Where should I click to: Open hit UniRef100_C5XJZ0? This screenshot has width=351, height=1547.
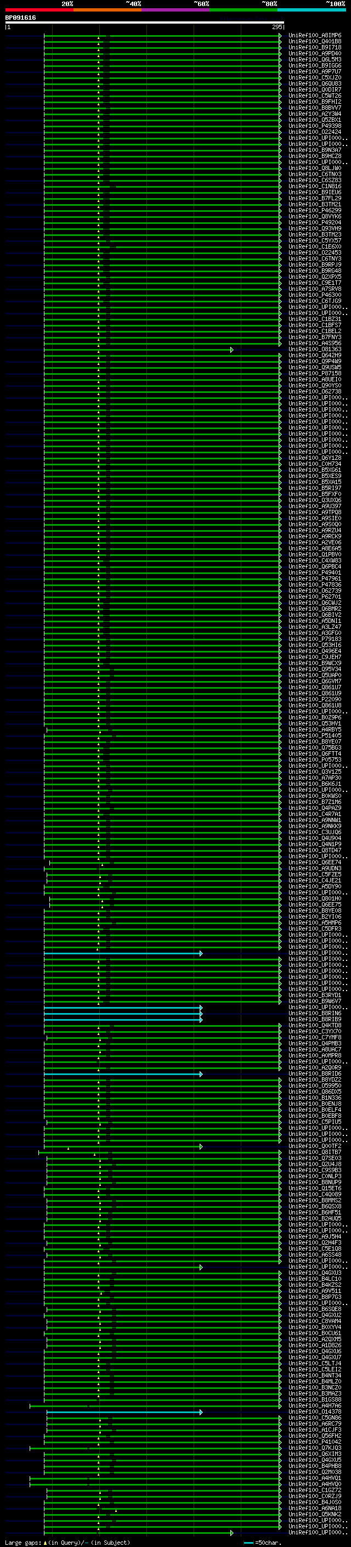click(x=315, y=78)
